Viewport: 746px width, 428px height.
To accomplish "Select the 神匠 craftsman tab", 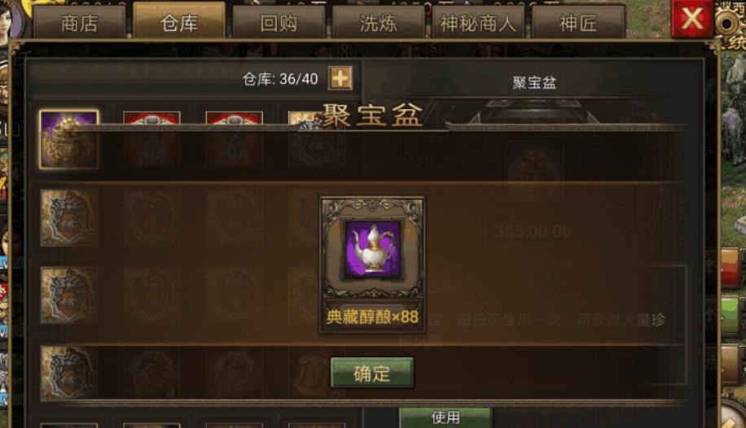I will 578,22.
